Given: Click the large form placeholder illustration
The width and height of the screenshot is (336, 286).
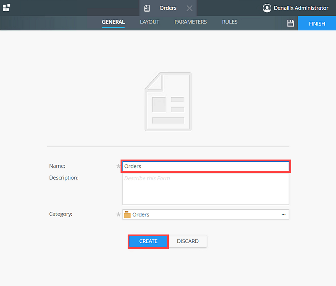Looking at the screenshot, I should [x=168, y=102].
